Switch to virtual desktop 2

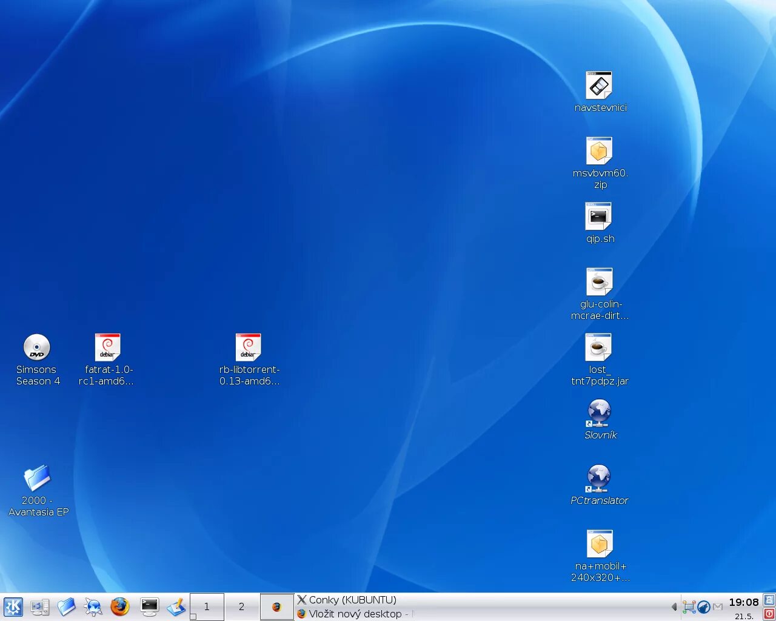pyautogui.click(x=241, y=606)
